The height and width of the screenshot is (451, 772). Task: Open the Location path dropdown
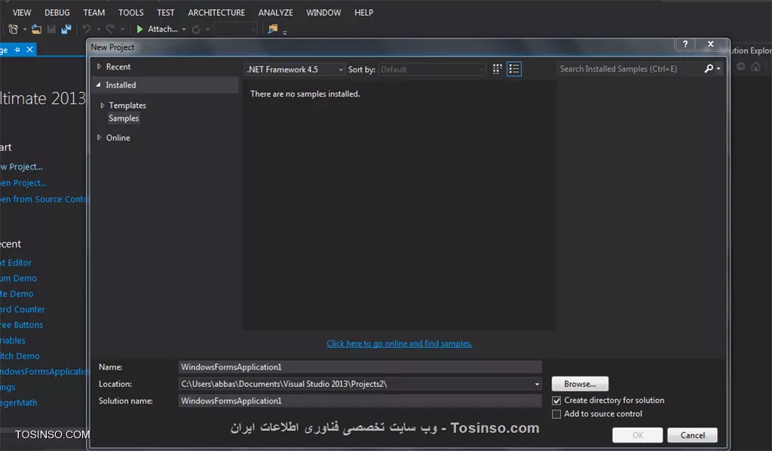(537, 384)
